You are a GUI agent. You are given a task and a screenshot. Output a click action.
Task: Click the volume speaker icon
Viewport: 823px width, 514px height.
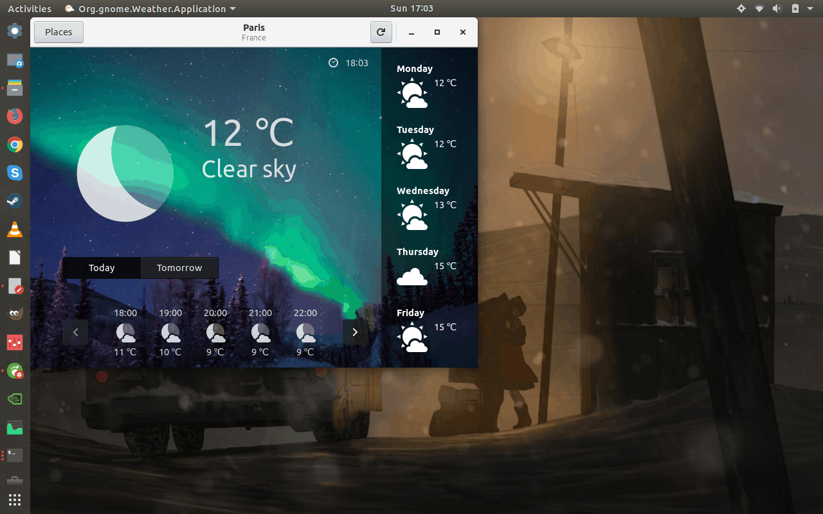pyautogui.click(x=777, y=8)
